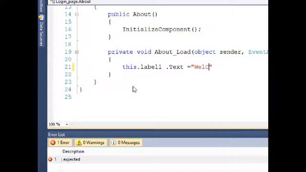The height and width of the screenshot is (172, 306).
Task: Collapse the About_Load method outline box
Action: point(76,52)
